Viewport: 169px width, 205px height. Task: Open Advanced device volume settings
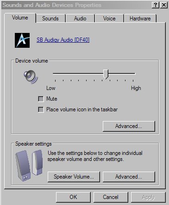point(129,126)
